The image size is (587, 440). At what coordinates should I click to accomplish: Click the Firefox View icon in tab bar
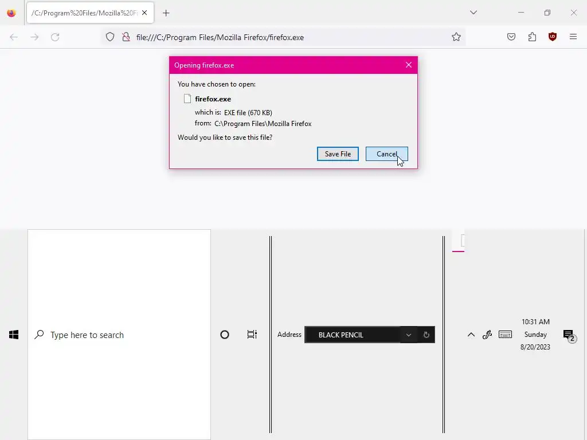point(11,13)
